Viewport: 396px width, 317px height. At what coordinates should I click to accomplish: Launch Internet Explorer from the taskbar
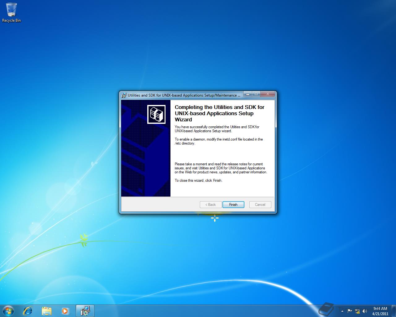(x=28, y=311)
